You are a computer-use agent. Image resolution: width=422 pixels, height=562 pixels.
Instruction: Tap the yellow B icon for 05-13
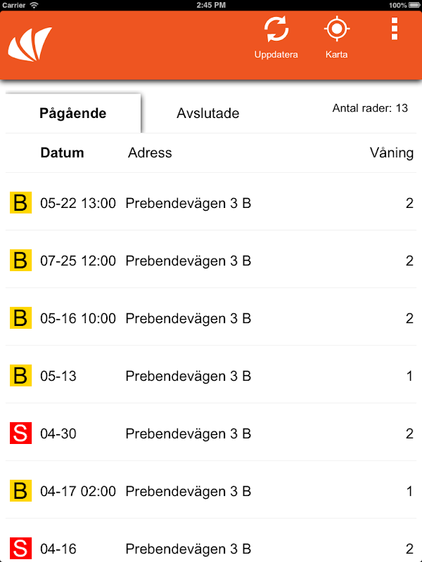click(20, 375)
